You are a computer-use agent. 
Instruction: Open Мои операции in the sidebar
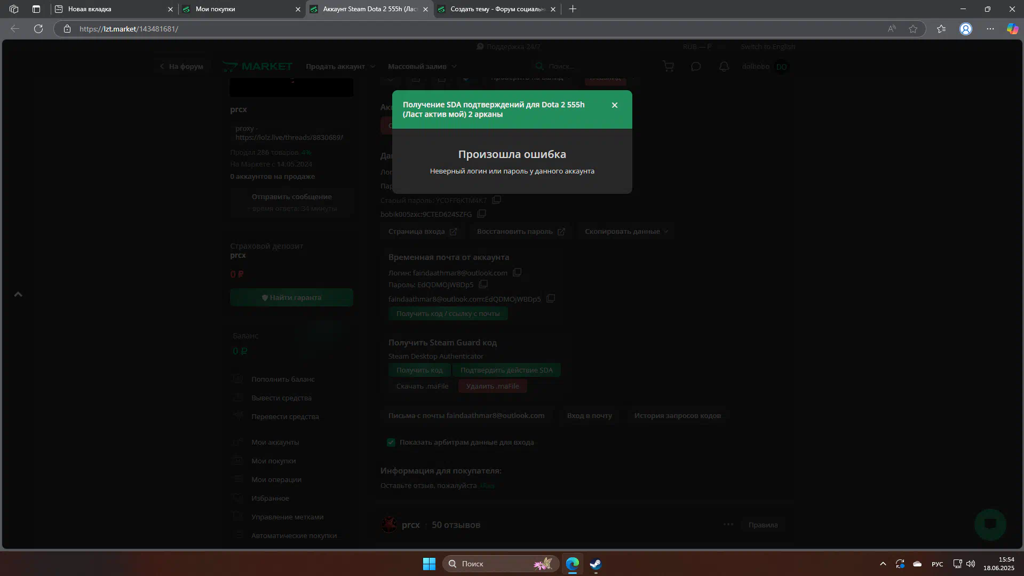(276, 479)
